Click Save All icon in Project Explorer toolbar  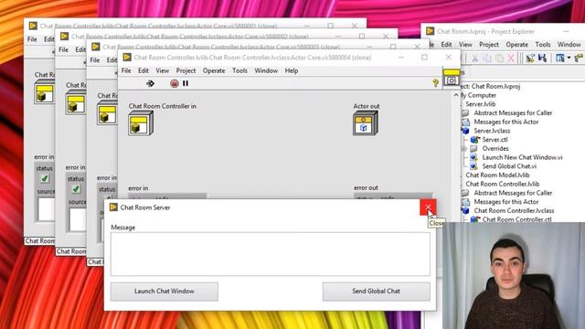[542, 58]
